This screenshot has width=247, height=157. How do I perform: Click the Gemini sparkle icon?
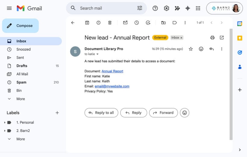188,8
